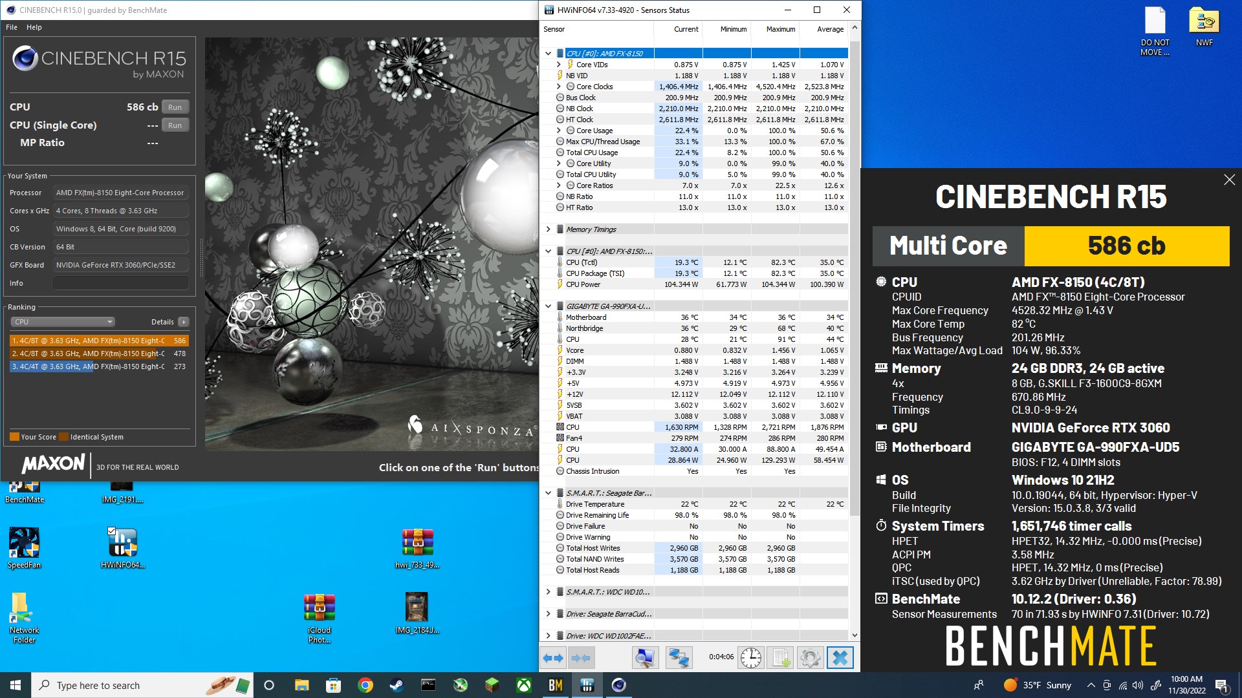Expand S.M.A.R.T. WDC WD10 group
The width and height of the screenshot is (1242, 698).
(x=548, y=592)
